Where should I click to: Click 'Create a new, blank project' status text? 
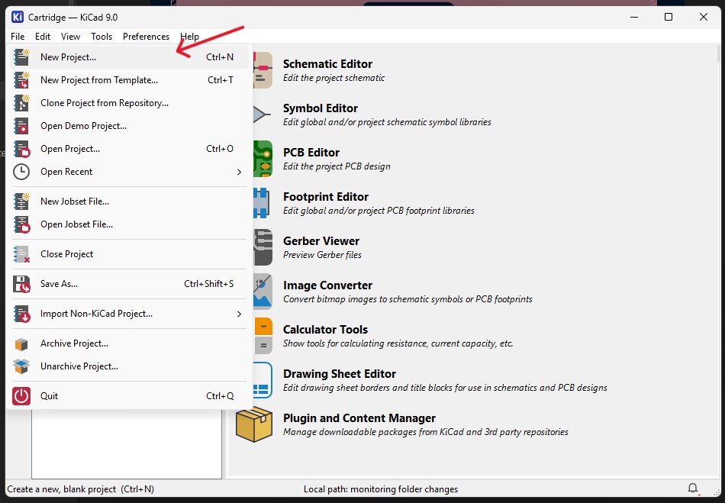click(80, 489)
